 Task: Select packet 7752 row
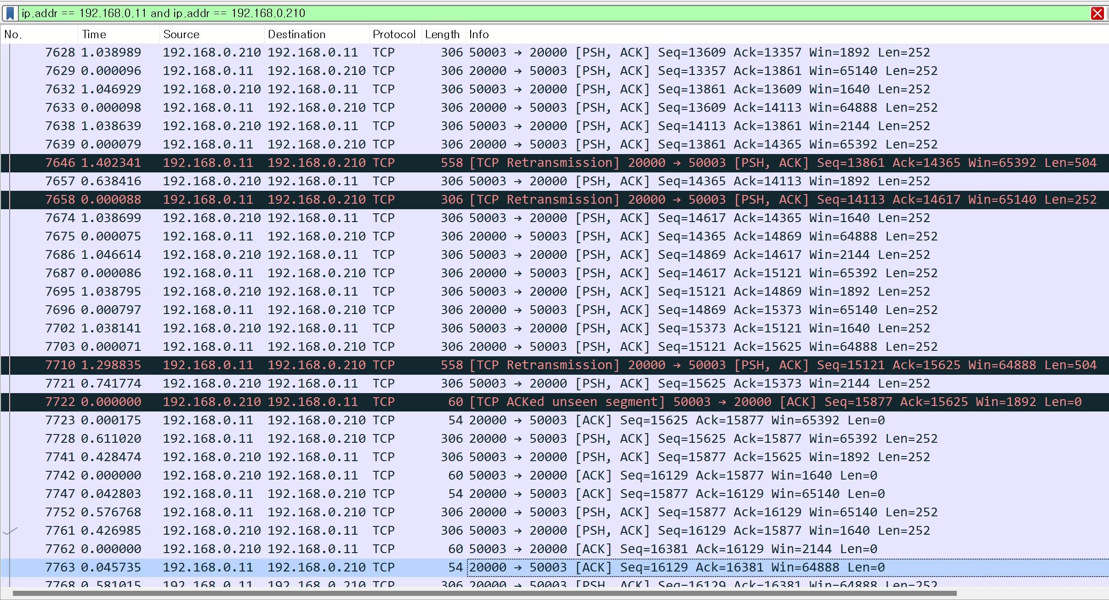pyautogui.click(x=555, y=512)
